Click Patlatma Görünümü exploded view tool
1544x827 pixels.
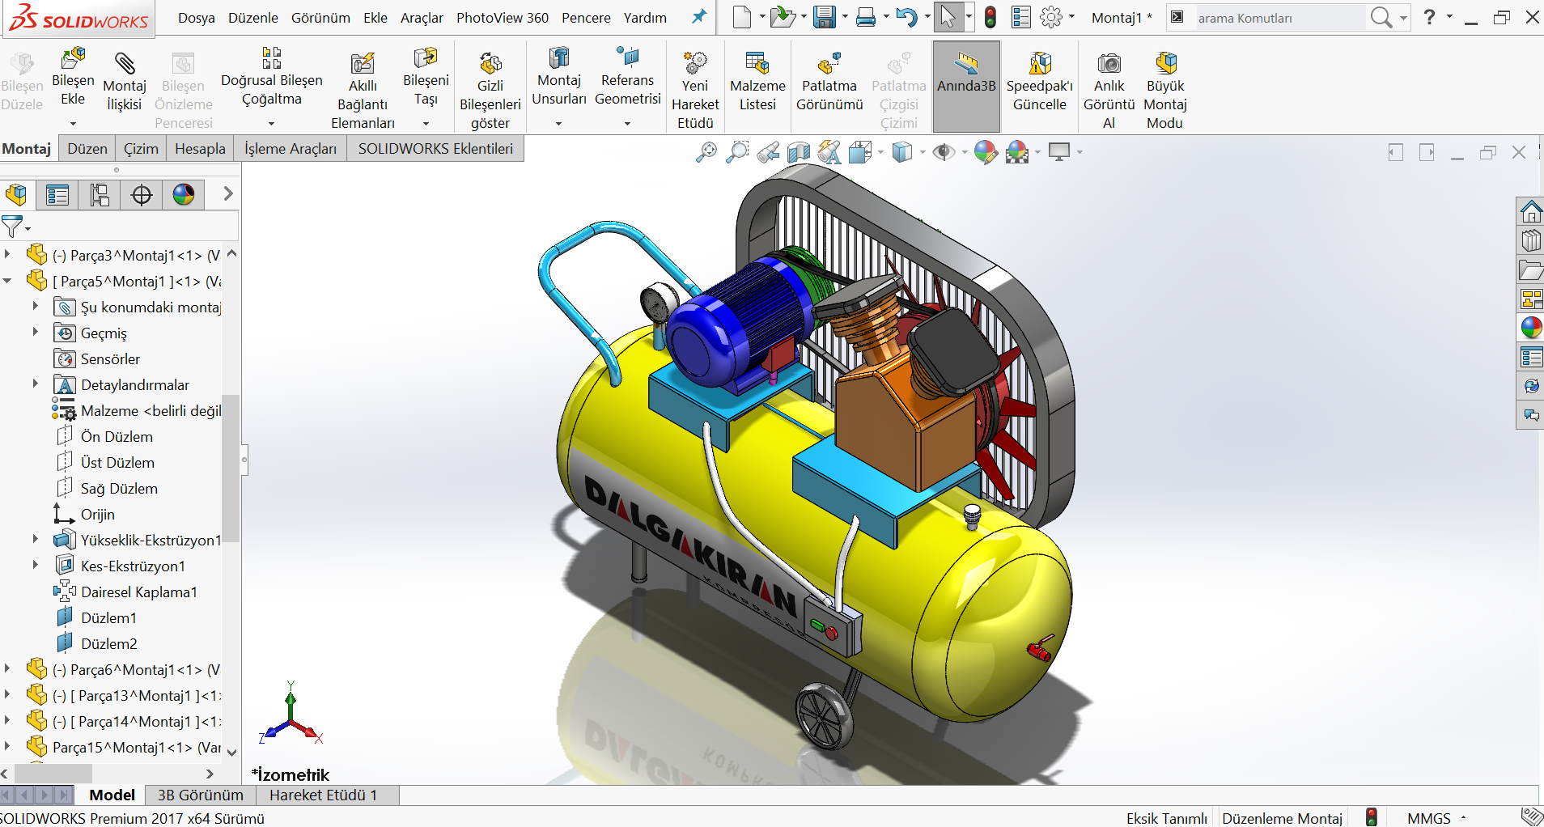[829, 81]
